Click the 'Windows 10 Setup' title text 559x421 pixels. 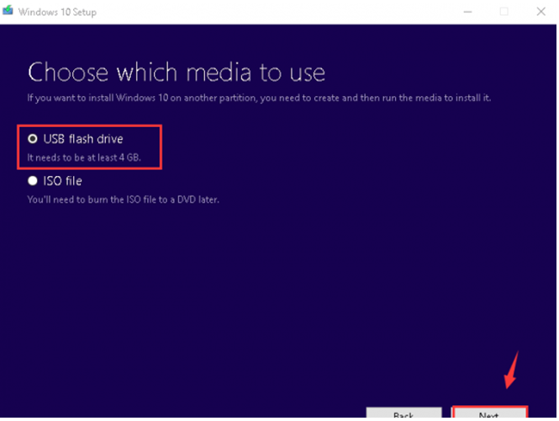tap(57, 12)
